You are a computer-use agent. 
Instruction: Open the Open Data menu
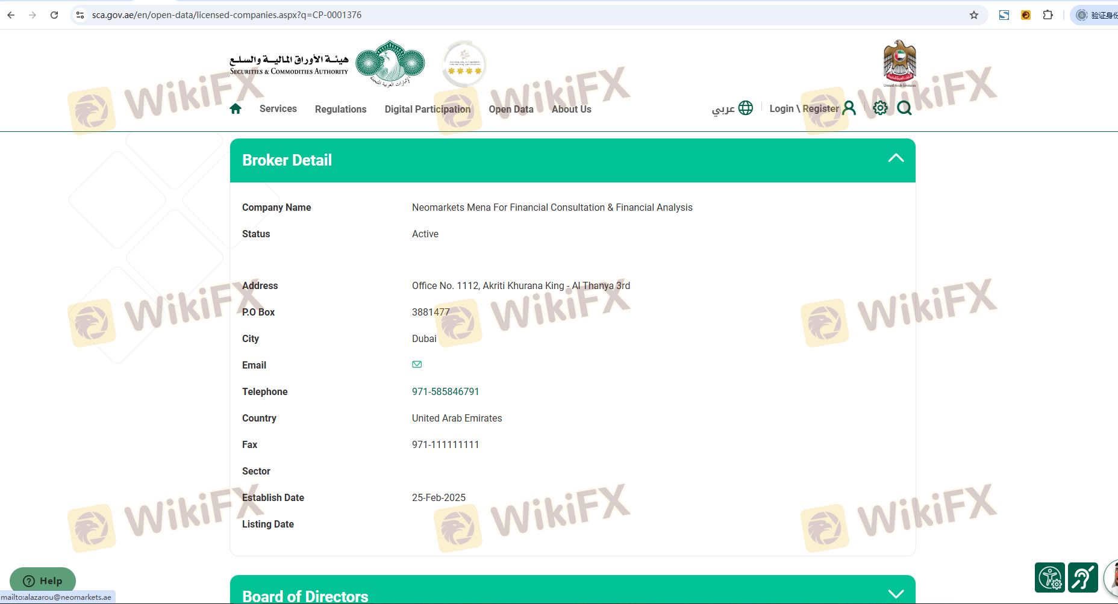[x=511, y=109]
